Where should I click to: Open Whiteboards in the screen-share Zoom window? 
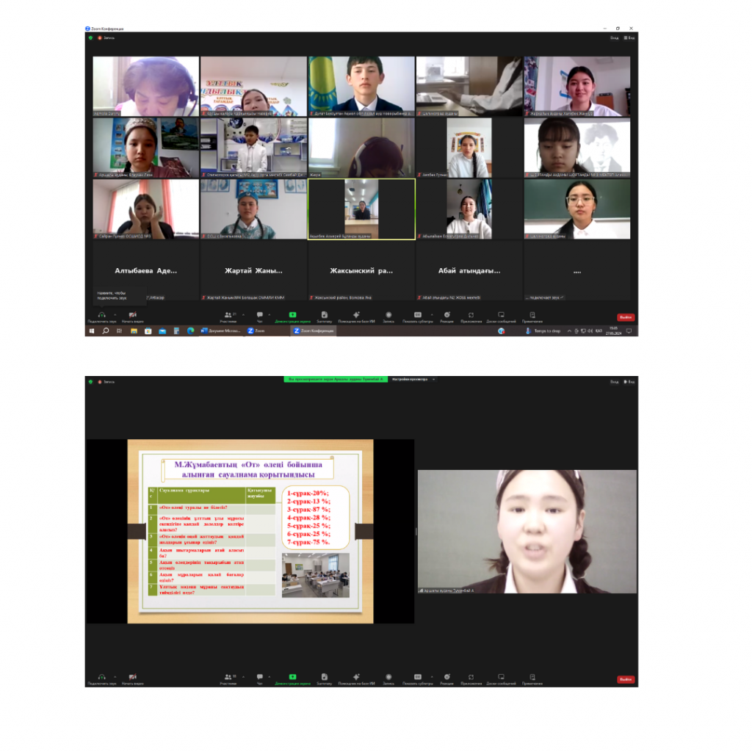[x=501, y=679]
